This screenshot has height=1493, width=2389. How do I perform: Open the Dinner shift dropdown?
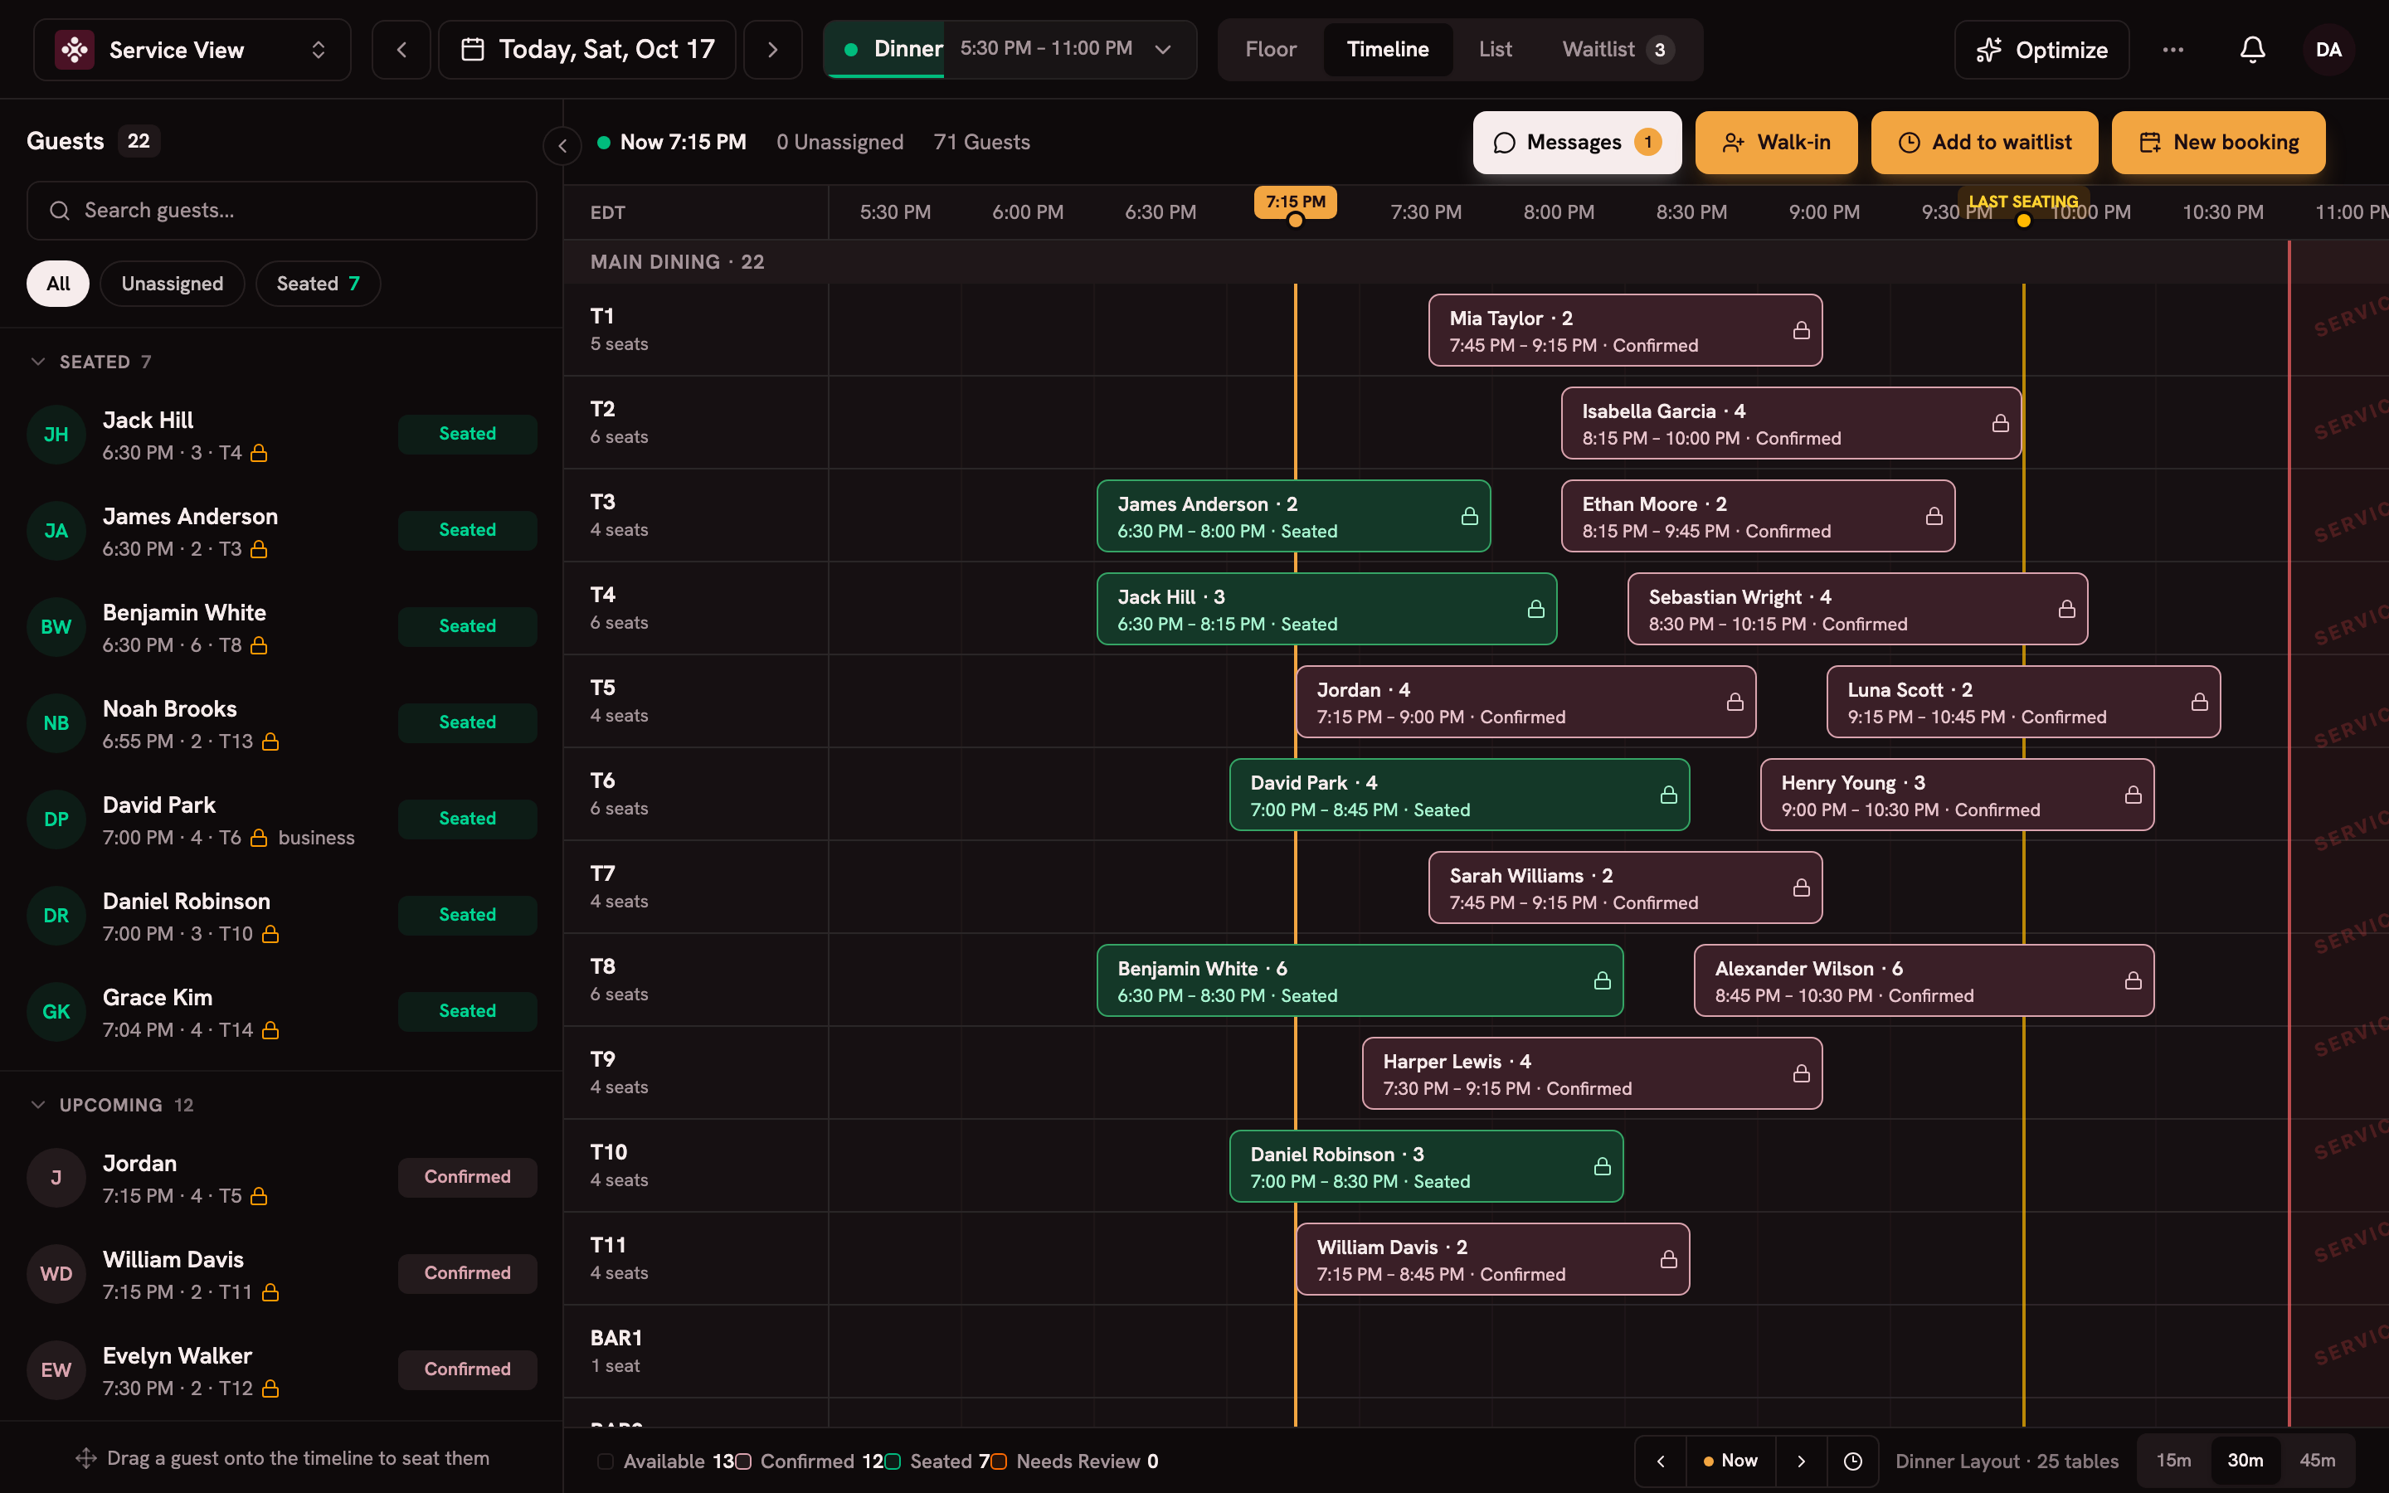click(1010, 50)
